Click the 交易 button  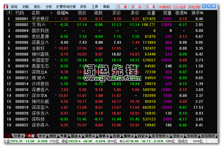point(151,7)
